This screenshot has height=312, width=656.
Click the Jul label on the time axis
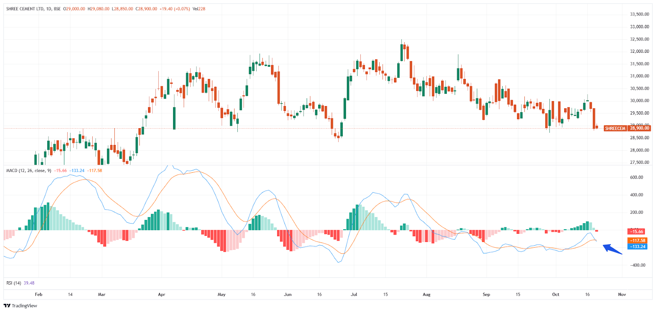(354, 294)
